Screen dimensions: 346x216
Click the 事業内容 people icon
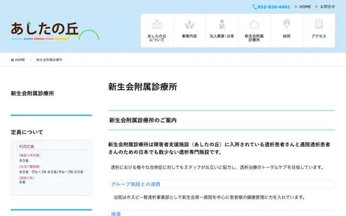point(189,24)
